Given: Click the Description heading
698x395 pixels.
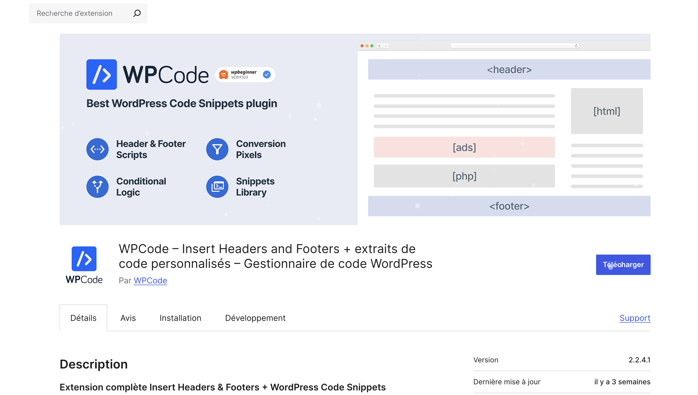Looking at the screenshot, I should point(93,364).
